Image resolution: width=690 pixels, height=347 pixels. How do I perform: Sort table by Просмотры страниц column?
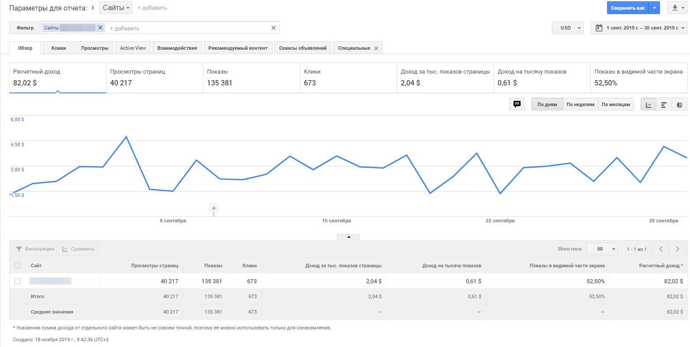154,266
